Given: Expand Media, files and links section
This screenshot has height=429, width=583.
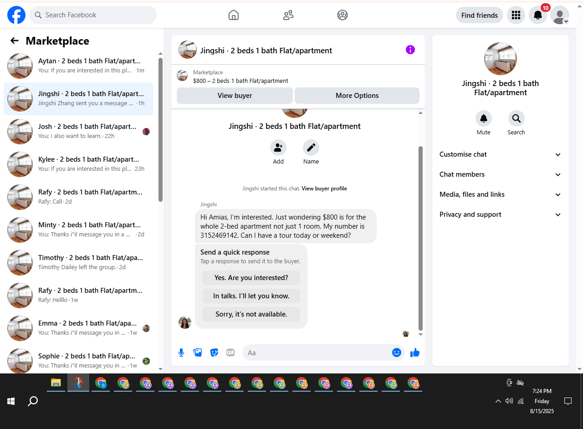Looking at the screenshot, I should click(x=501, y=194).
